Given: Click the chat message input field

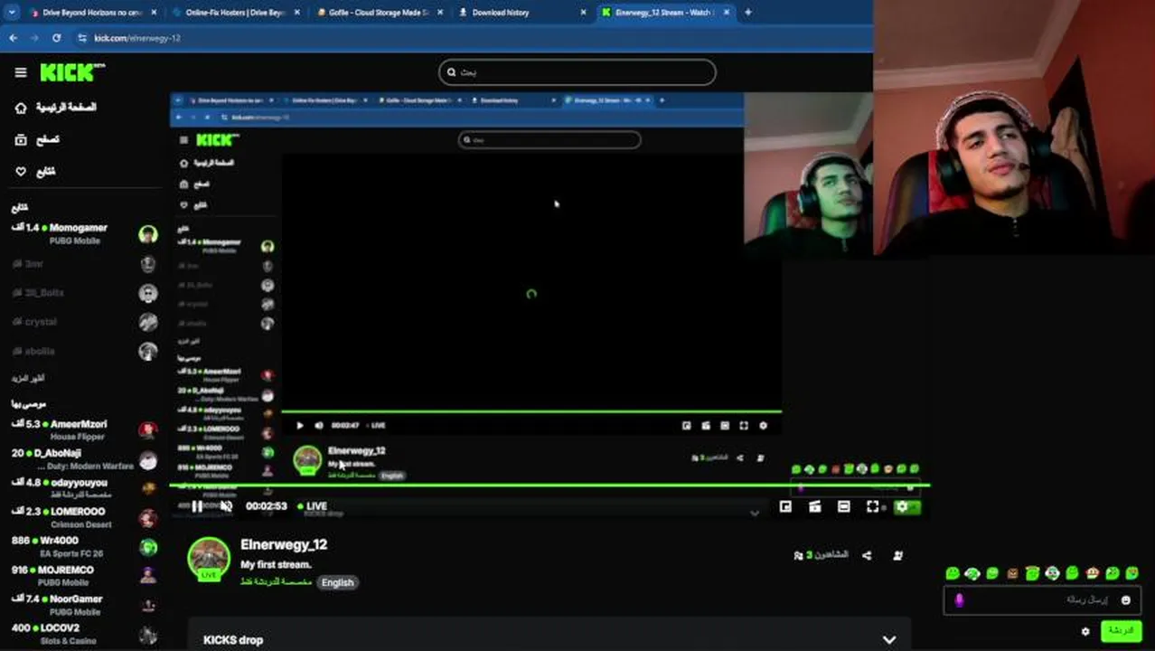Looking at the screenshot, I should click(x=1042, y=599).
